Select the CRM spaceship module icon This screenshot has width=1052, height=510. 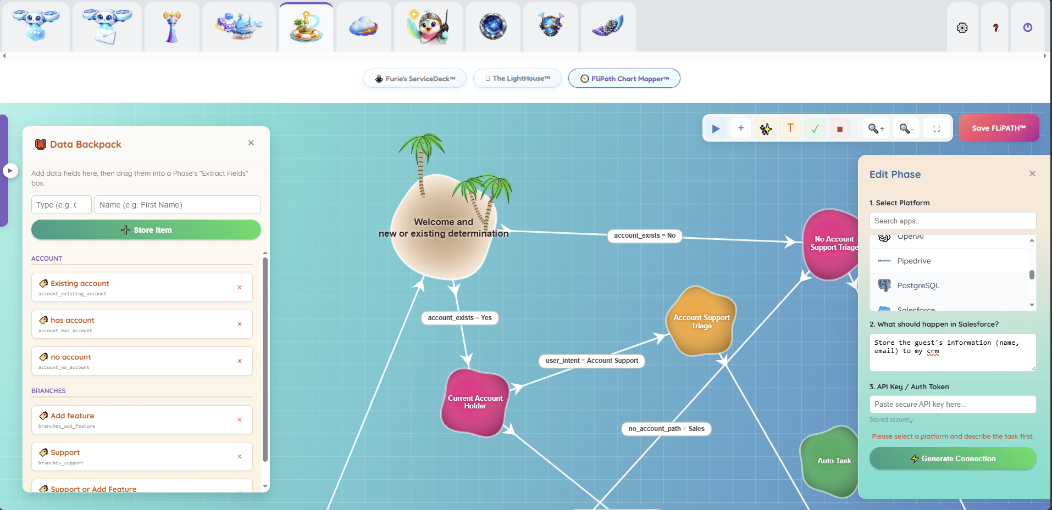[239, 26]
